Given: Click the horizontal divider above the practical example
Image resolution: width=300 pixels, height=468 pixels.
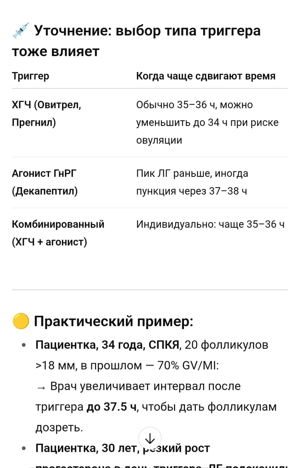Looking at the screenshot, I should (150, 290).
